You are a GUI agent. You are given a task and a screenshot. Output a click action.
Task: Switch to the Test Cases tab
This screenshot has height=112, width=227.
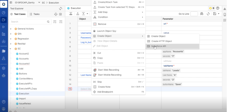point(18,14)
